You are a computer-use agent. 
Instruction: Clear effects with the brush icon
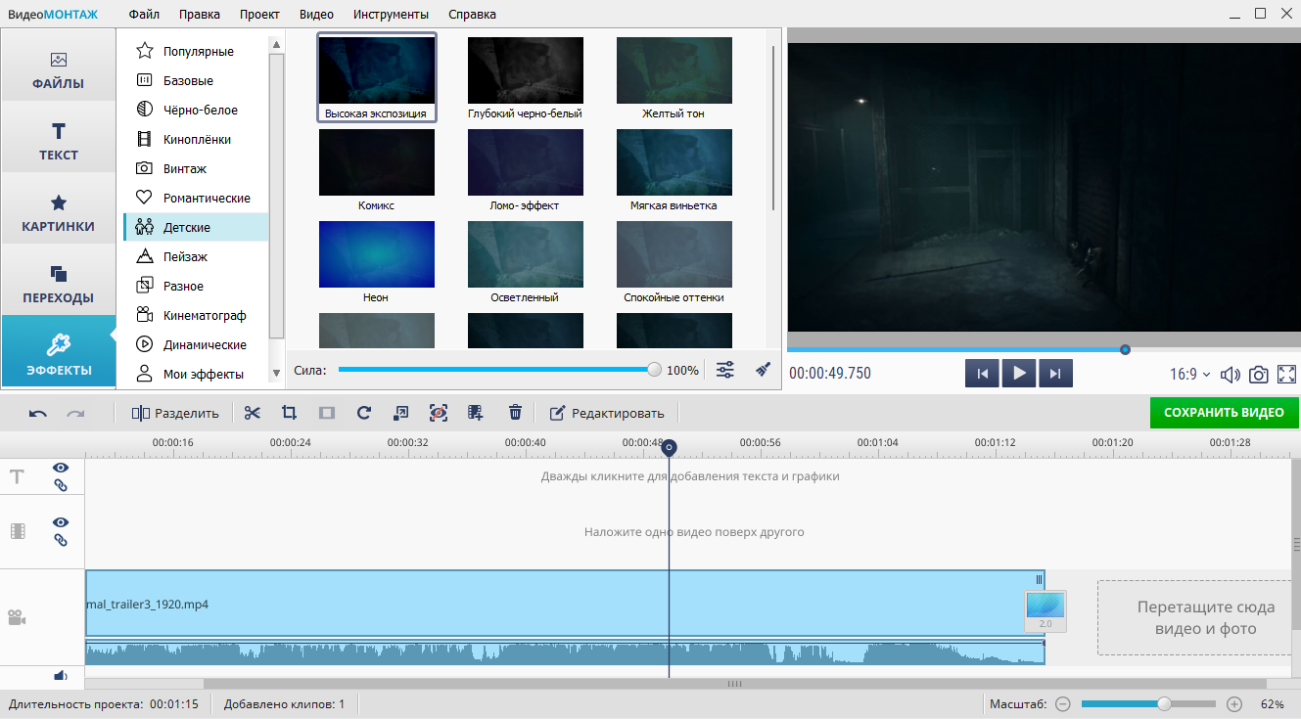tap(764, 370)
